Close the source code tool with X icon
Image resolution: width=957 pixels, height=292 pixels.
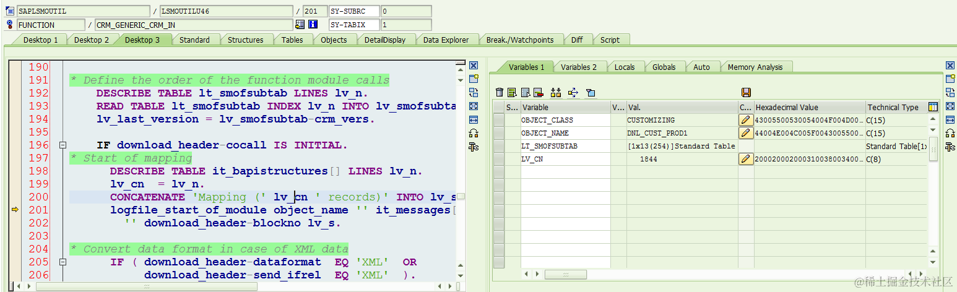(x=474, y=66)
